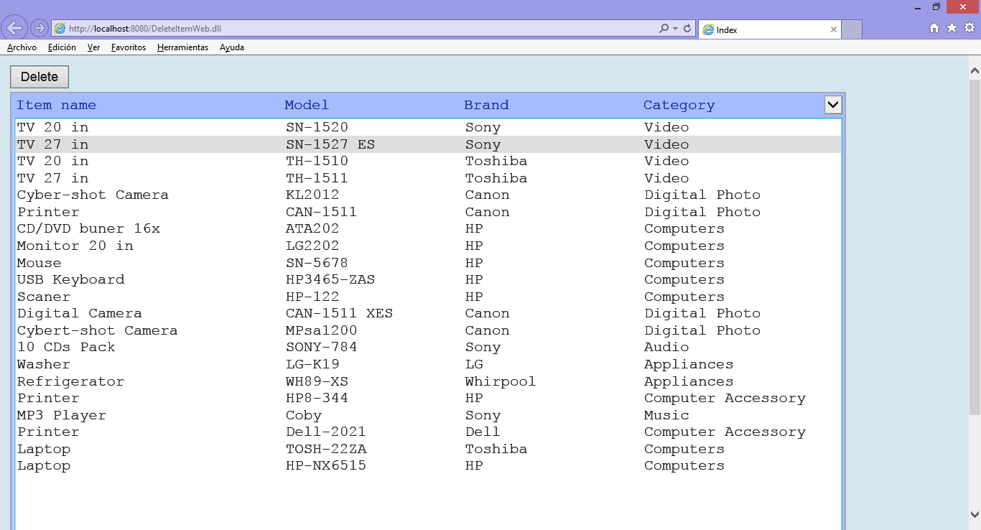Click the Coby model cell

tap(304, 415)
